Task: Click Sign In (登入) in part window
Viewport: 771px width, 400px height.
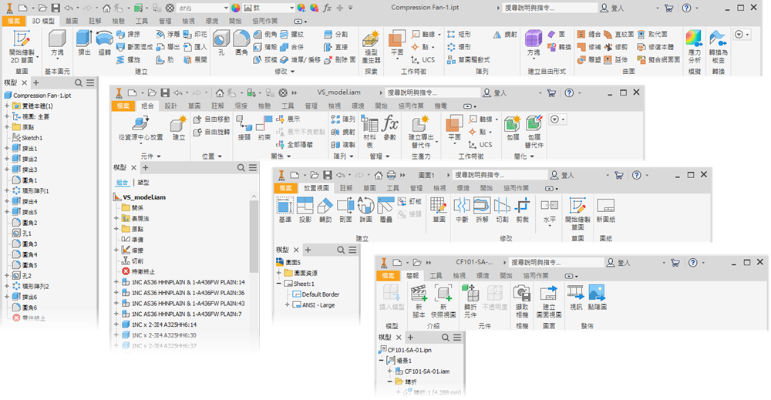Action: click(612, 8)
